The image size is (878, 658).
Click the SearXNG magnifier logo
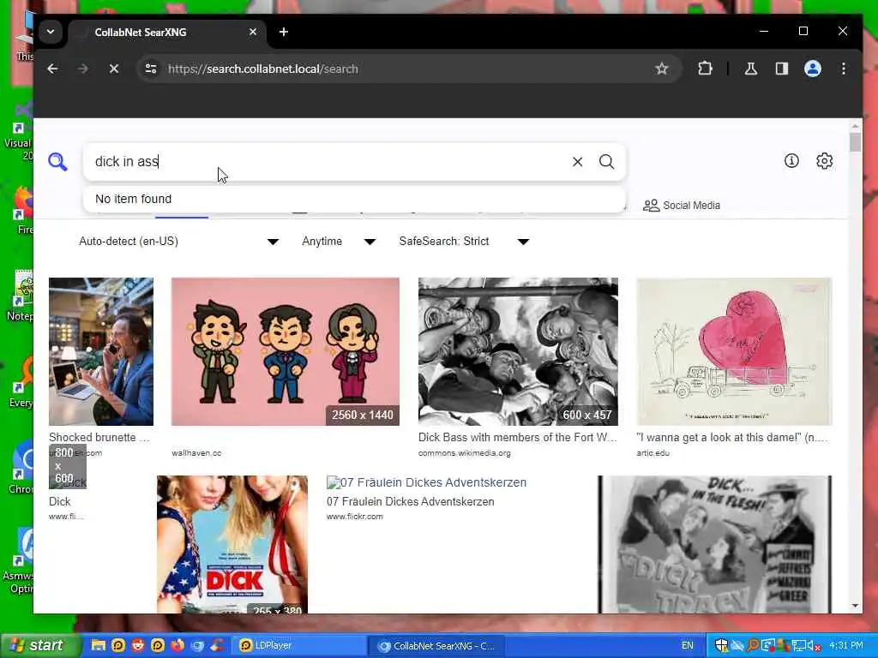(x=57, y=162)
